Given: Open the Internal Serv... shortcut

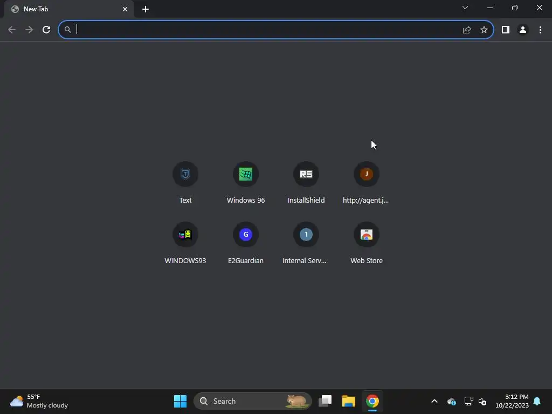Looking at the screenshot, I should 306,243.
